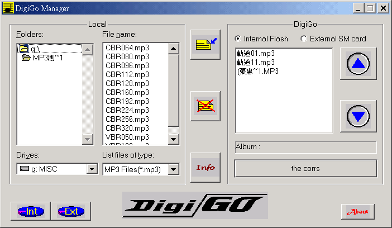Select file CBR080.mp3

click(127, 56)
